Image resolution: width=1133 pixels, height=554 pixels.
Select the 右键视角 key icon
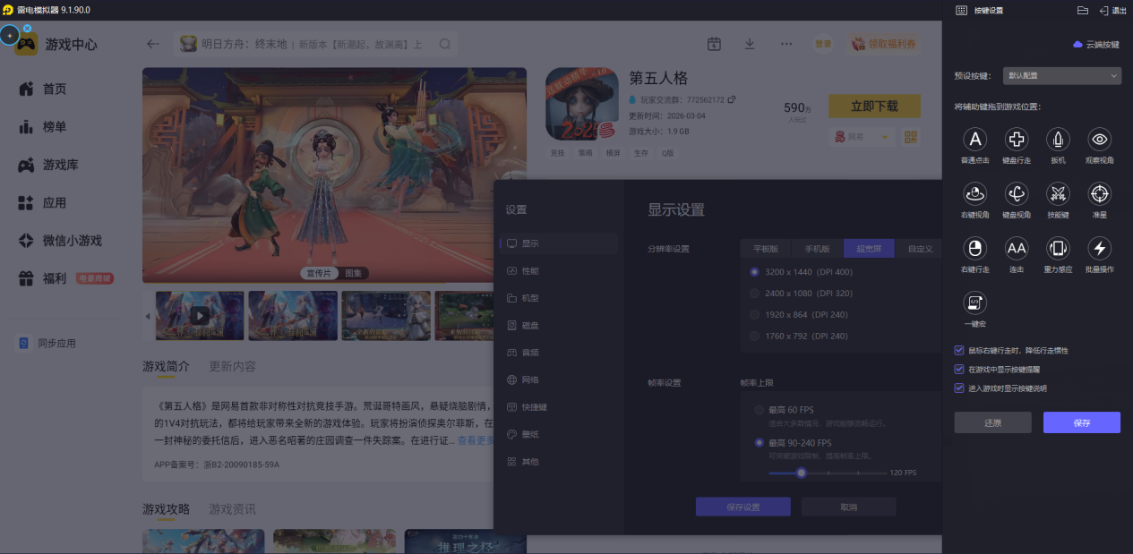click(975, 193)
